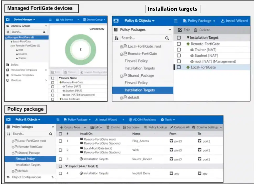Click port1 interface icon in Web row
This screenshot has height=186, width=256.
pyautogui.click(x=200, y=150)
